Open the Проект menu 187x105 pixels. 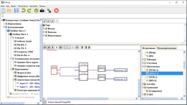(x=13, y=6)
